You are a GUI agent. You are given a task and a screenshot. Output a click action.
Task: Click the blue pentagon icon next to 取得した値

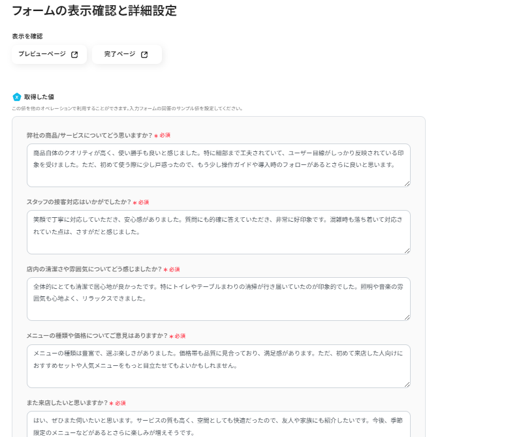[17, 97]
